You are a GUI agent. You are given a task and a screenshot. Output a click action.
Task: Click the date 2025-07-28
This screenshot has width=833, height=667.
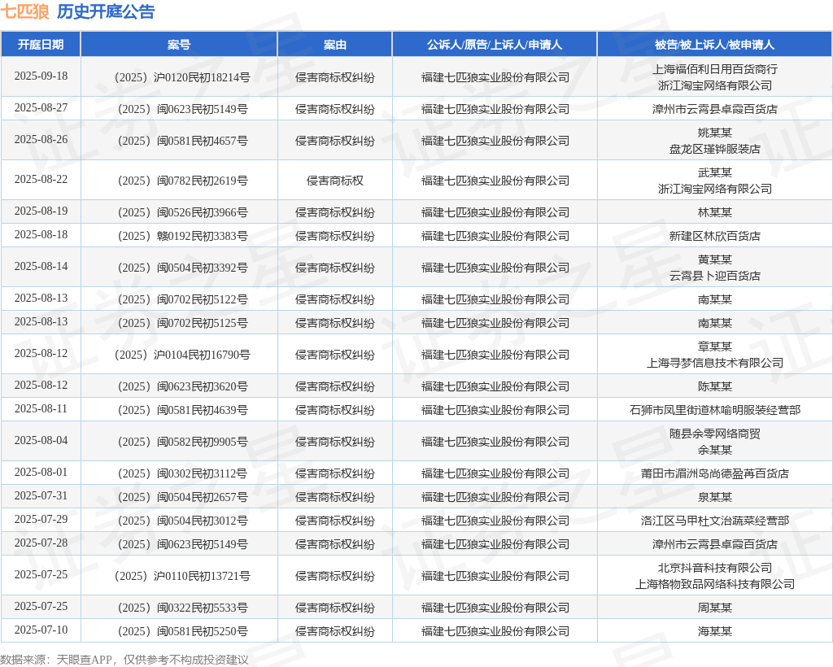(41, 543)
